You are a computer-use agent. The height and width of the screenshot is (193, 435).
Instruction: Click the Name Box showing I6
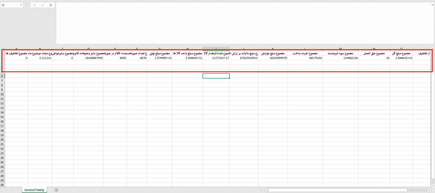click(x=9, y=5)
